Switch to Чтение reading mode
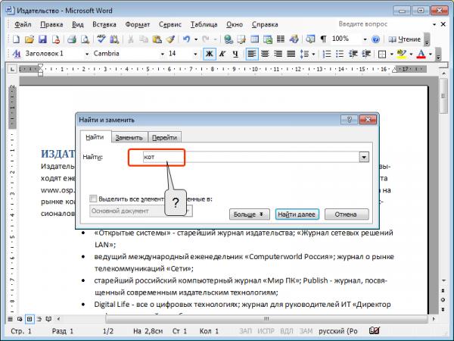 [405, 39]
